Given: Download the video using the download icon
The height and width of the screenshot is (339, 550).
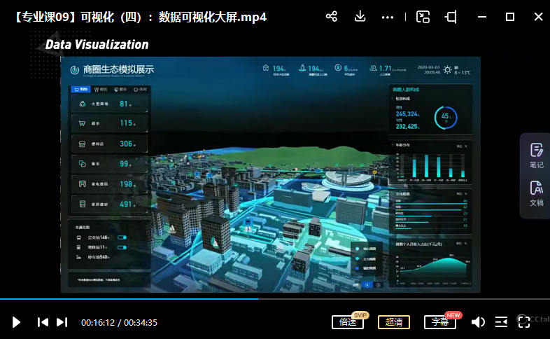Looking at the screenshot, I should click(360, 16).
